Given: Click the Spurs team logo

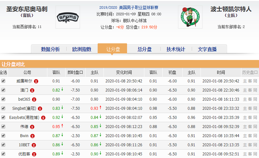Looking at the screenshot, I should tap(68, 17).
